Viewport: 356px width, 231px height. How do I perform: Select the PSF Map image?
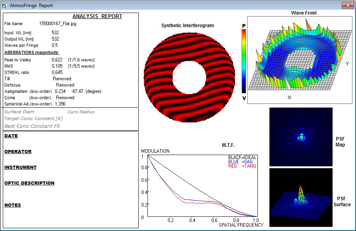301,137
